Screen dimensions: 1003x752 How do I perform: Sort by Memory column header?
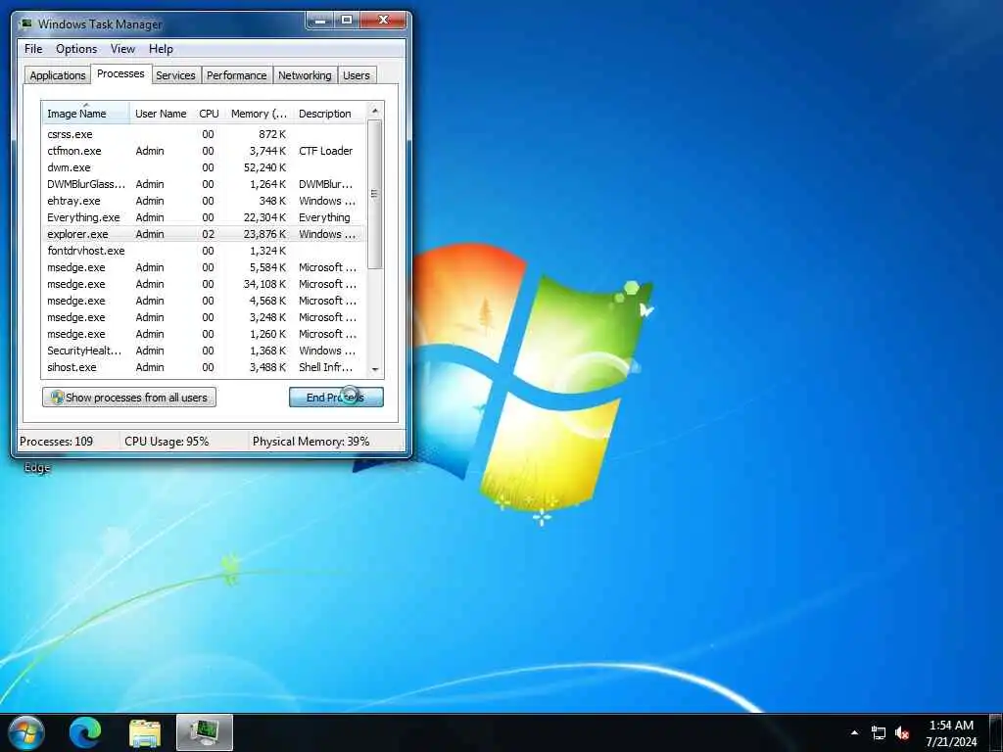(259, 114)
